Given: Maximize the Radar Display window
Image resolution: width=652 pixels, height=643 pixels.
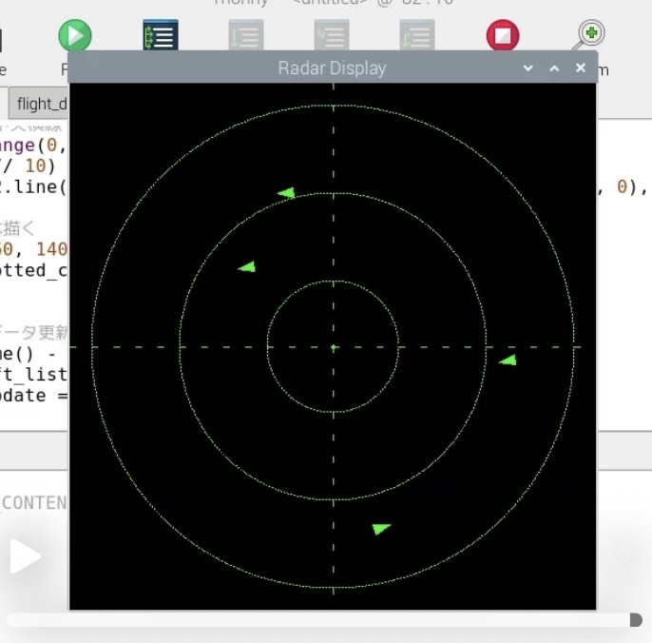Looking at the screenshot, I should [554, 68].
